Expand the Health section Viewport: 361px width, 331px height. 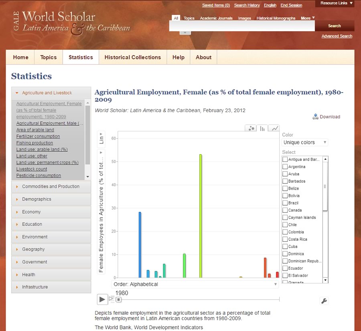51,274
